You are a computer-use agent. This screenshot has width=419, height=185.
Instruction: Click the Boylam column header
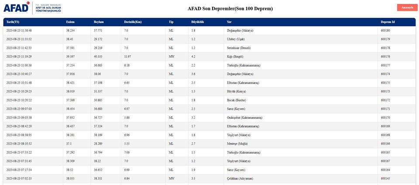[99, 22]
